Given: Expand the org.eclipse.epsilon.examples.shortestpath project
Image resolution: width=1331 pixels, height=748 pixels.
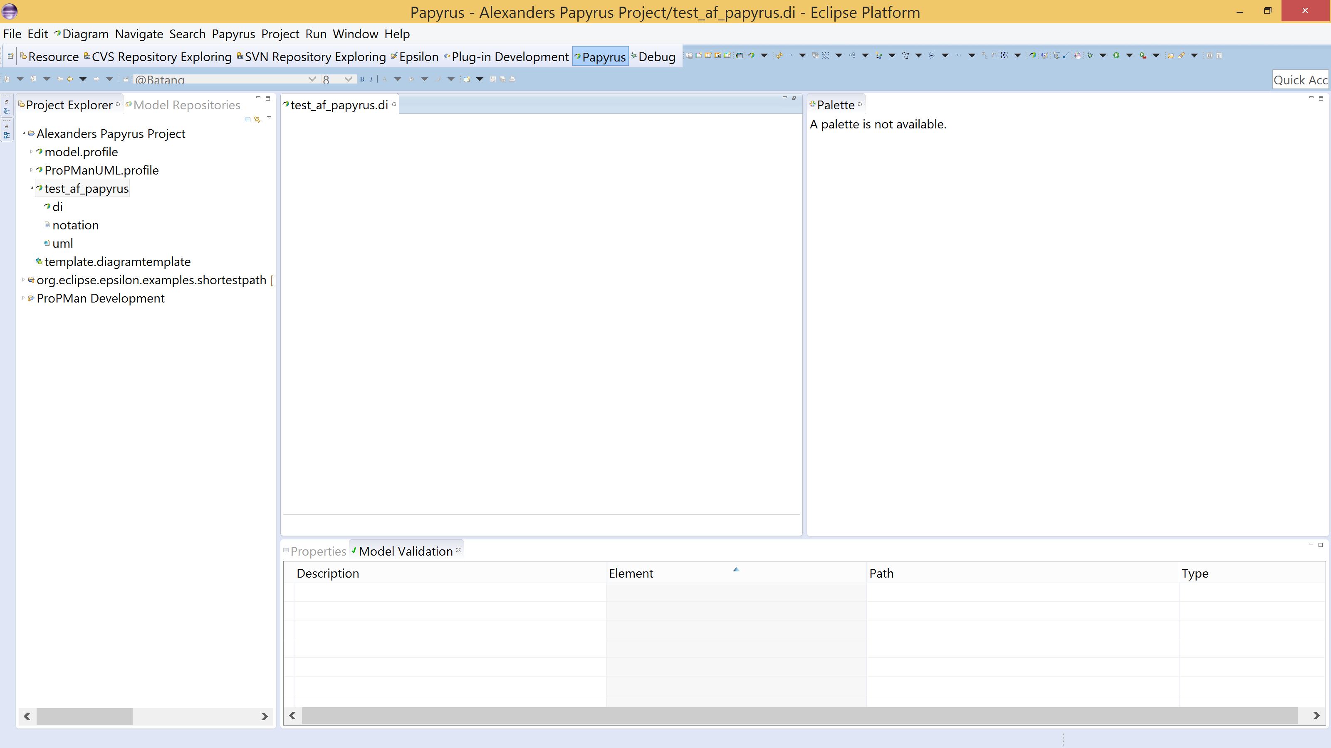Looking at the screenshot, I should [x=23, y=280].
